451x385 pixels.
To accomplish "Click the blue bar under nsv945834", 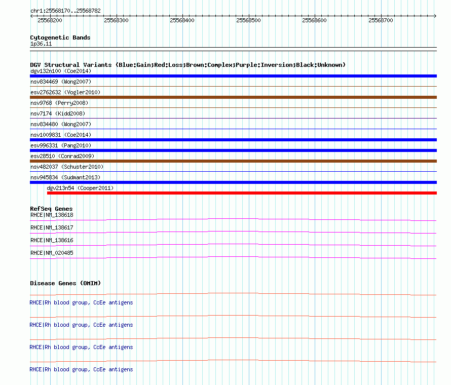I will pos(233,182).
